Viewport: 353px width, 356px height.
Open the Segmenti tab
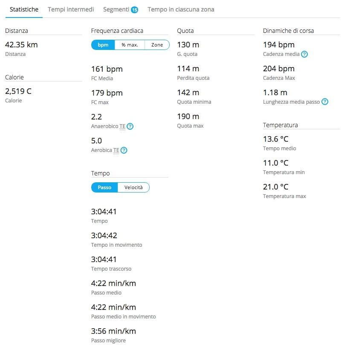(116, 9)
